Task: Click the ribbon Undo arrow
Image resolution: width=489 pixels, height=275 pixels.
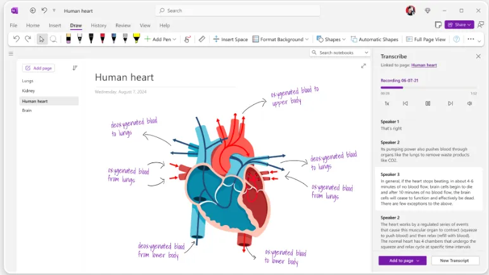Action: 16,39
